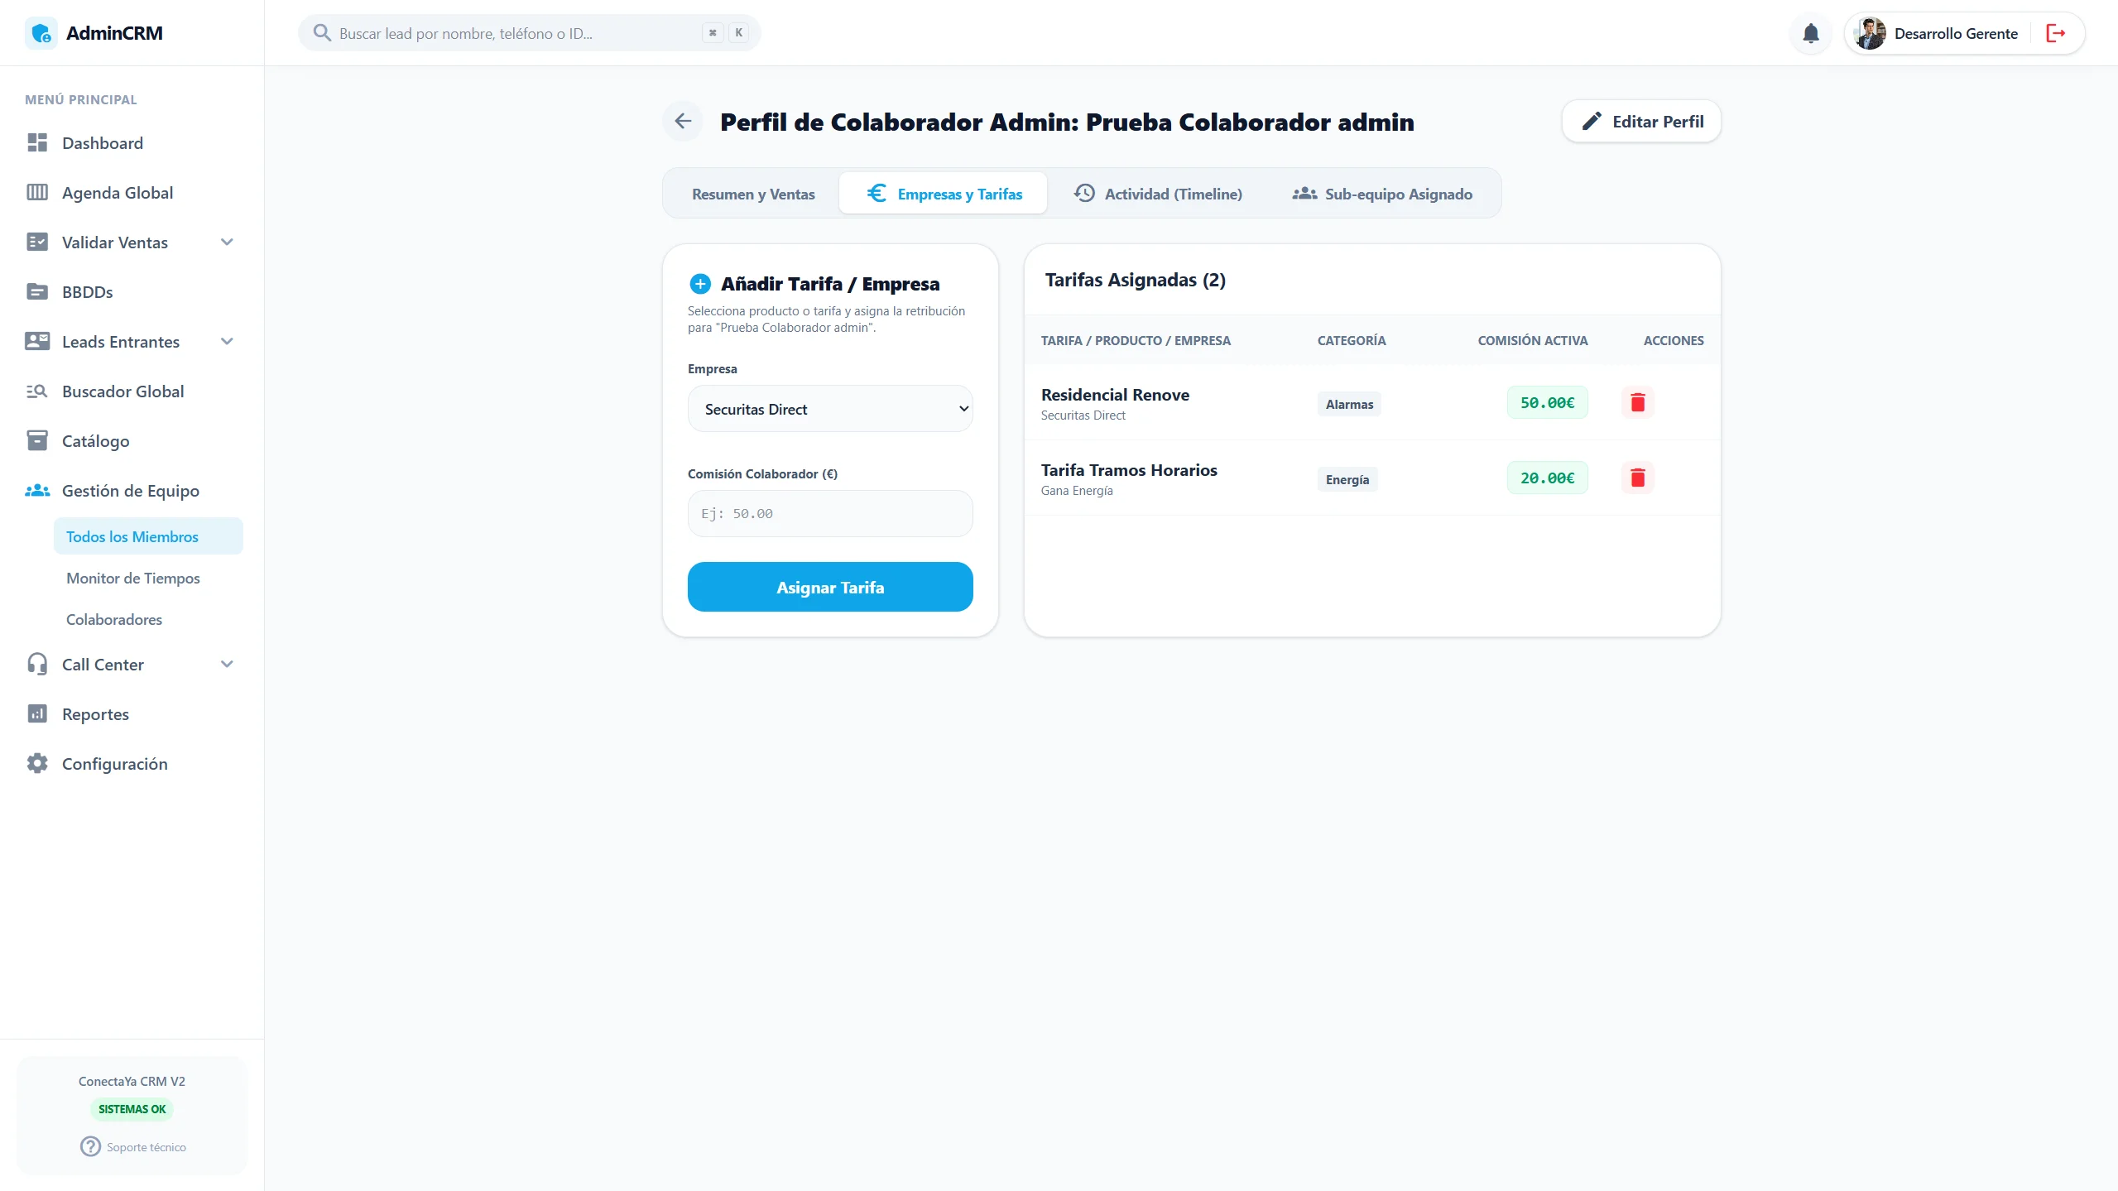Open the Reportes menu entry

pyautogui.click(x=132, y=713)
